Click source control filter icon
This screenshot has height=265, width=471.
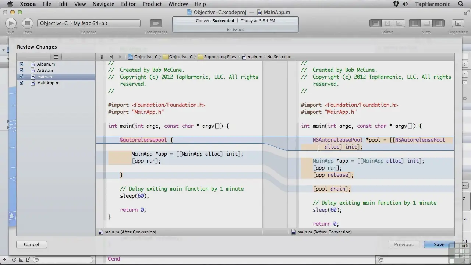[21, 260]
